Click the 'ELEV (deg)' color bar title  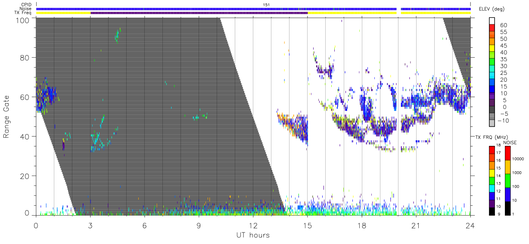click(492, 9)
